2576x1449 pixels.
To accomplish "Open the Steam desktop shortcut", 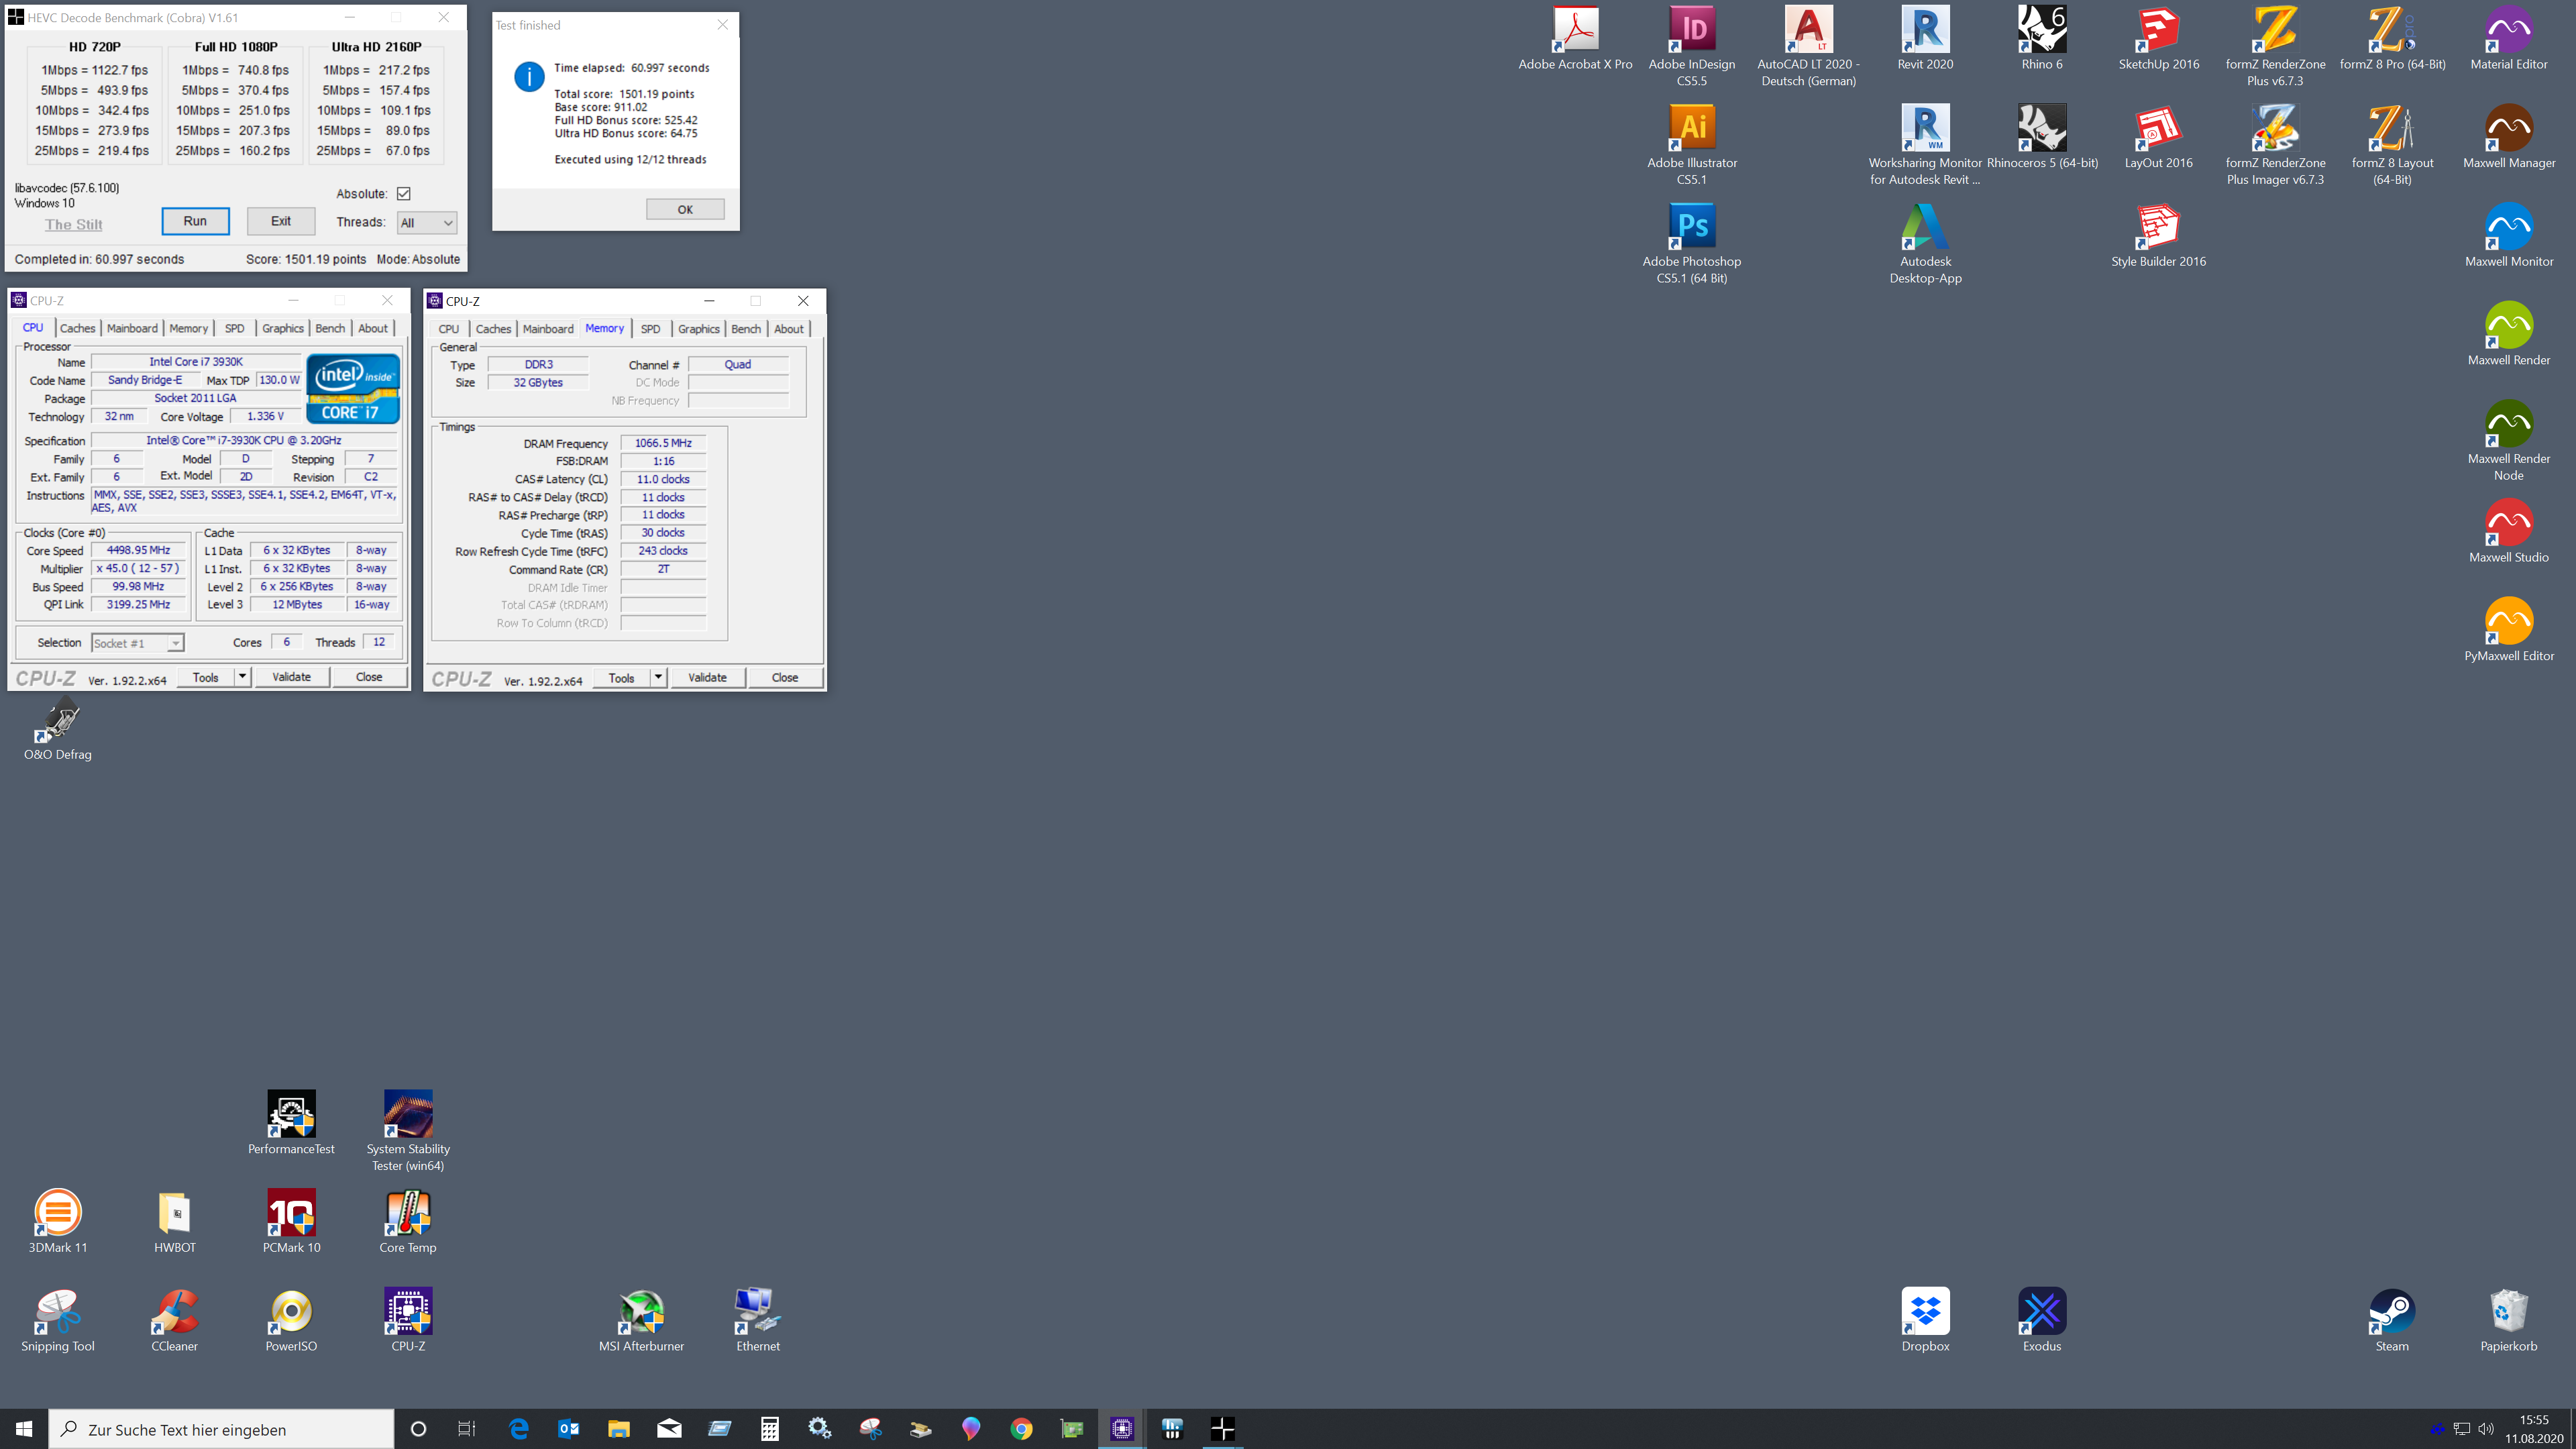I will pos(2391,1320).
